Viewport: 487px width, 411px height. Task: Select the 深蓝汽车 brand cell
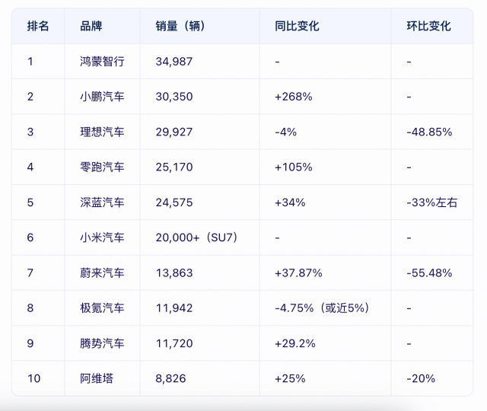point(102,202)
